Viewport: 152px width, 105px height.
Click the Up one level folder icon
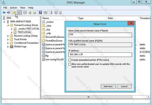(15, 13)
